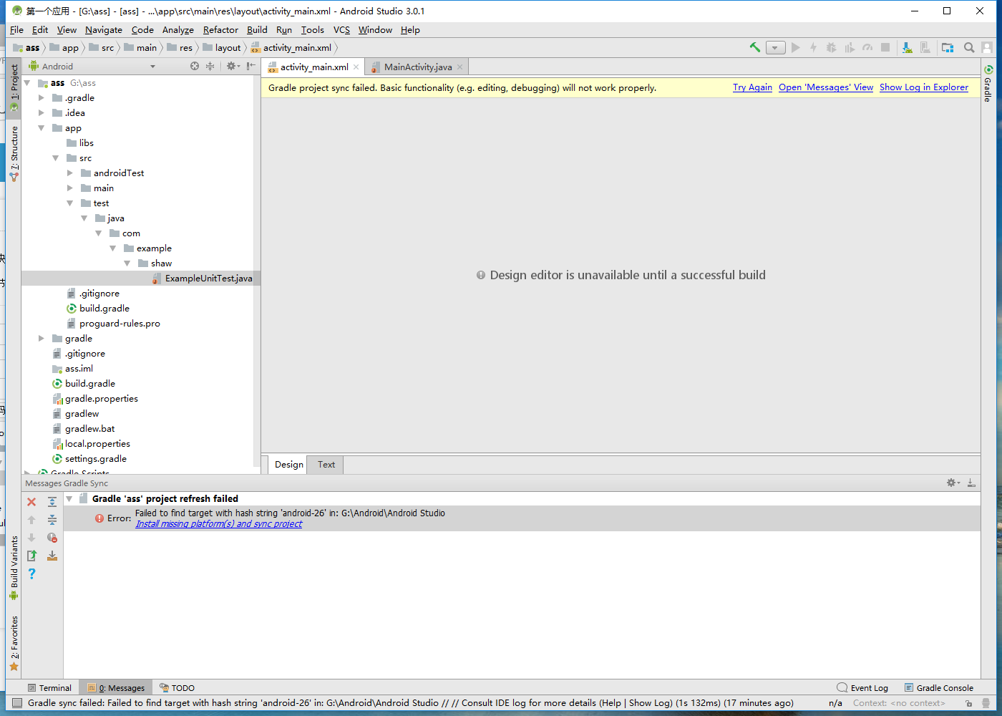Open the Messages panel gear settings
Image resolution: width=1002 pixels, height=716 pixels.
(x=953, y=483)
